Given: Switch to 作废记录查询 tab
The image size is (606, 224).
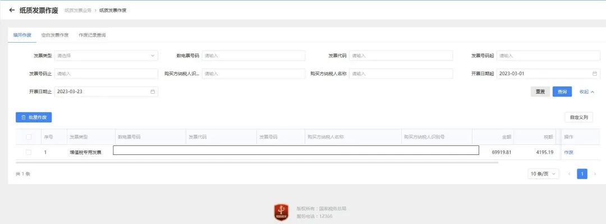Looking at the screenshot, I should pyautogui.click(x=92, y=35).
